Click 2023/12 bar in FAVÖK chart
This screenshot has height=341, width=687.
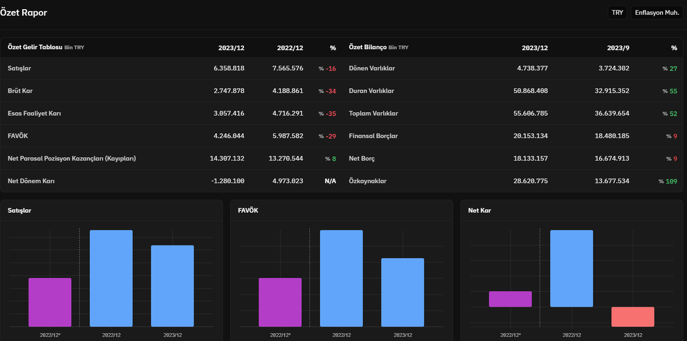pyautogui.click(x=402, y=292)
